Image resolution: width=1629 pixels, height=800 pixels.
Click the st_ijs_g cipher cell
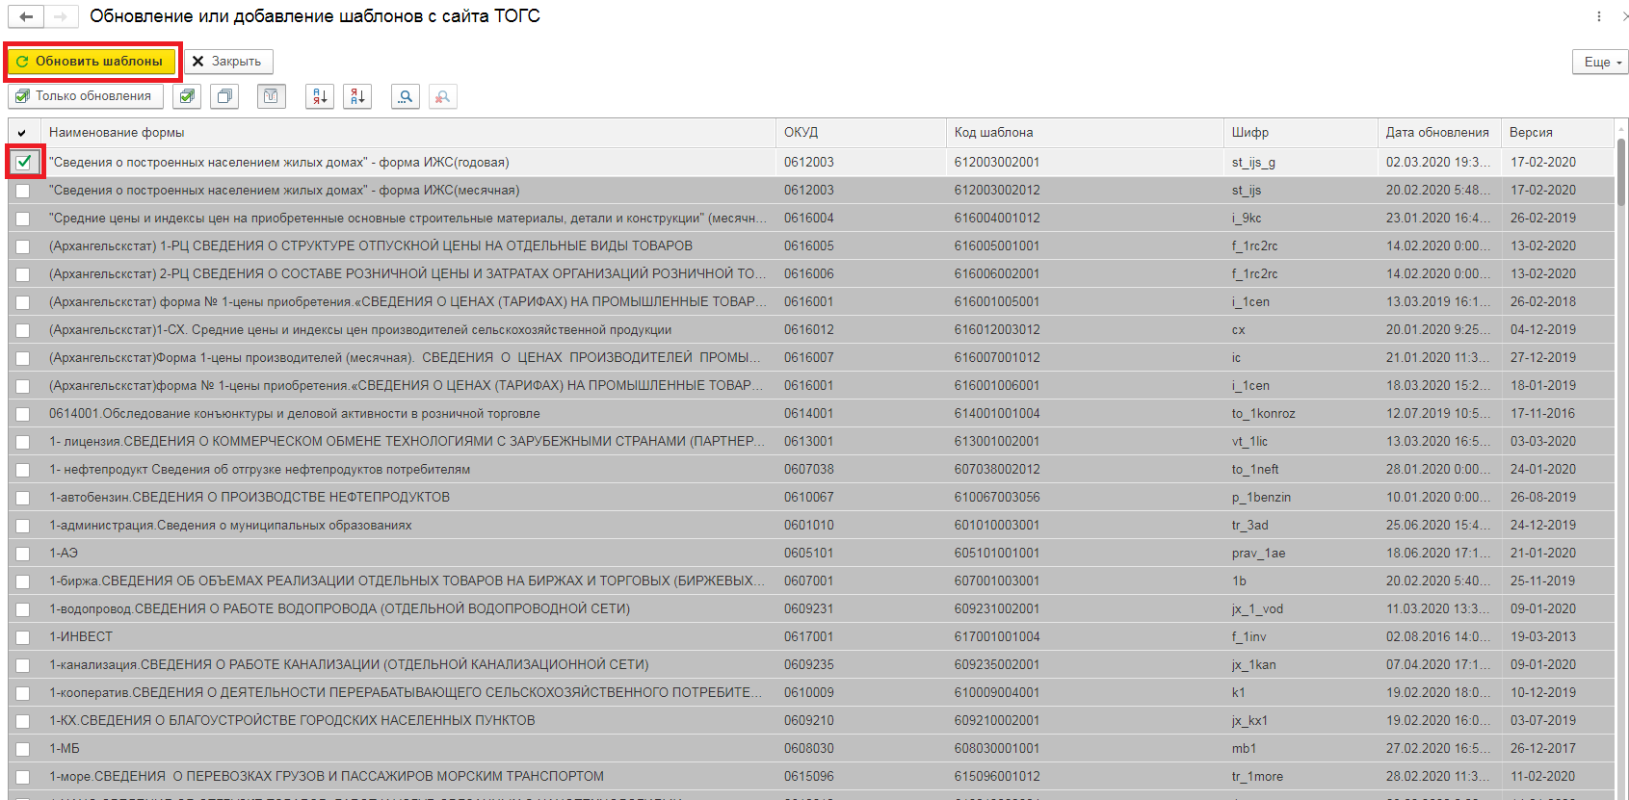(x=1253, y=163)
